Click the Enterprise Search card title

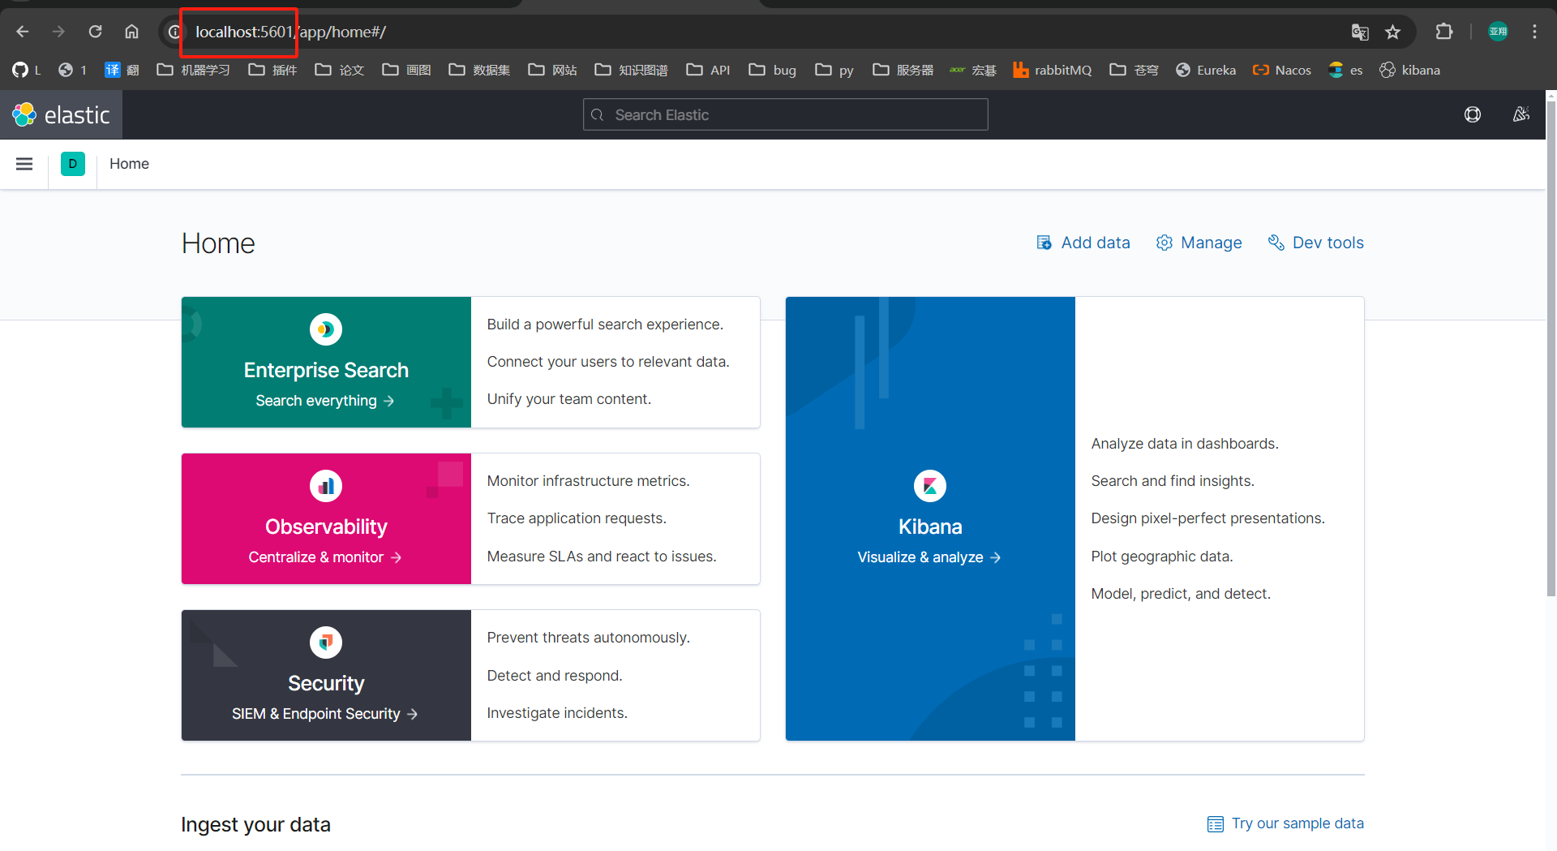326,370
